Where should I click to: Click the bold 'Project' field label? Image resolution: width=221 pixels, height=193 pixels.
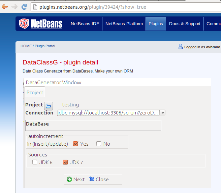(34, 105)
